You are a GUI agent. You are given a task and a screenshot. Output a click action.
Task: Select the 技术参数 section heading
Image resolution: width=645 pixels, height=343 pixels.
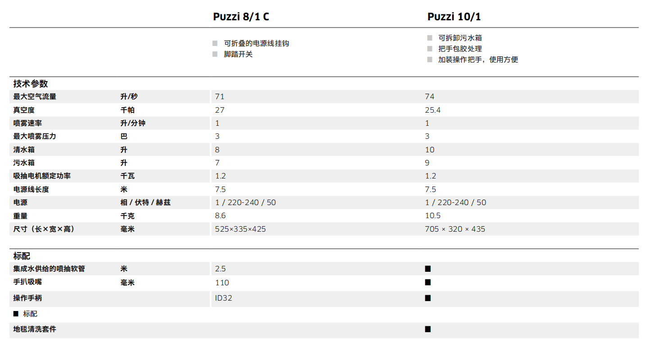point(31,84)
